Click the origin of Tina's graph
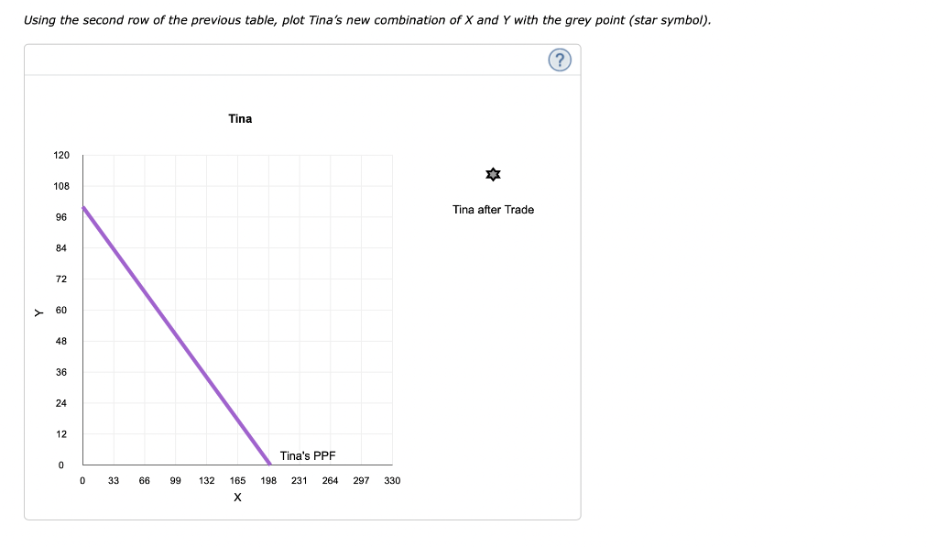Viewport: 938px width, 547px height. pos(83,464)
